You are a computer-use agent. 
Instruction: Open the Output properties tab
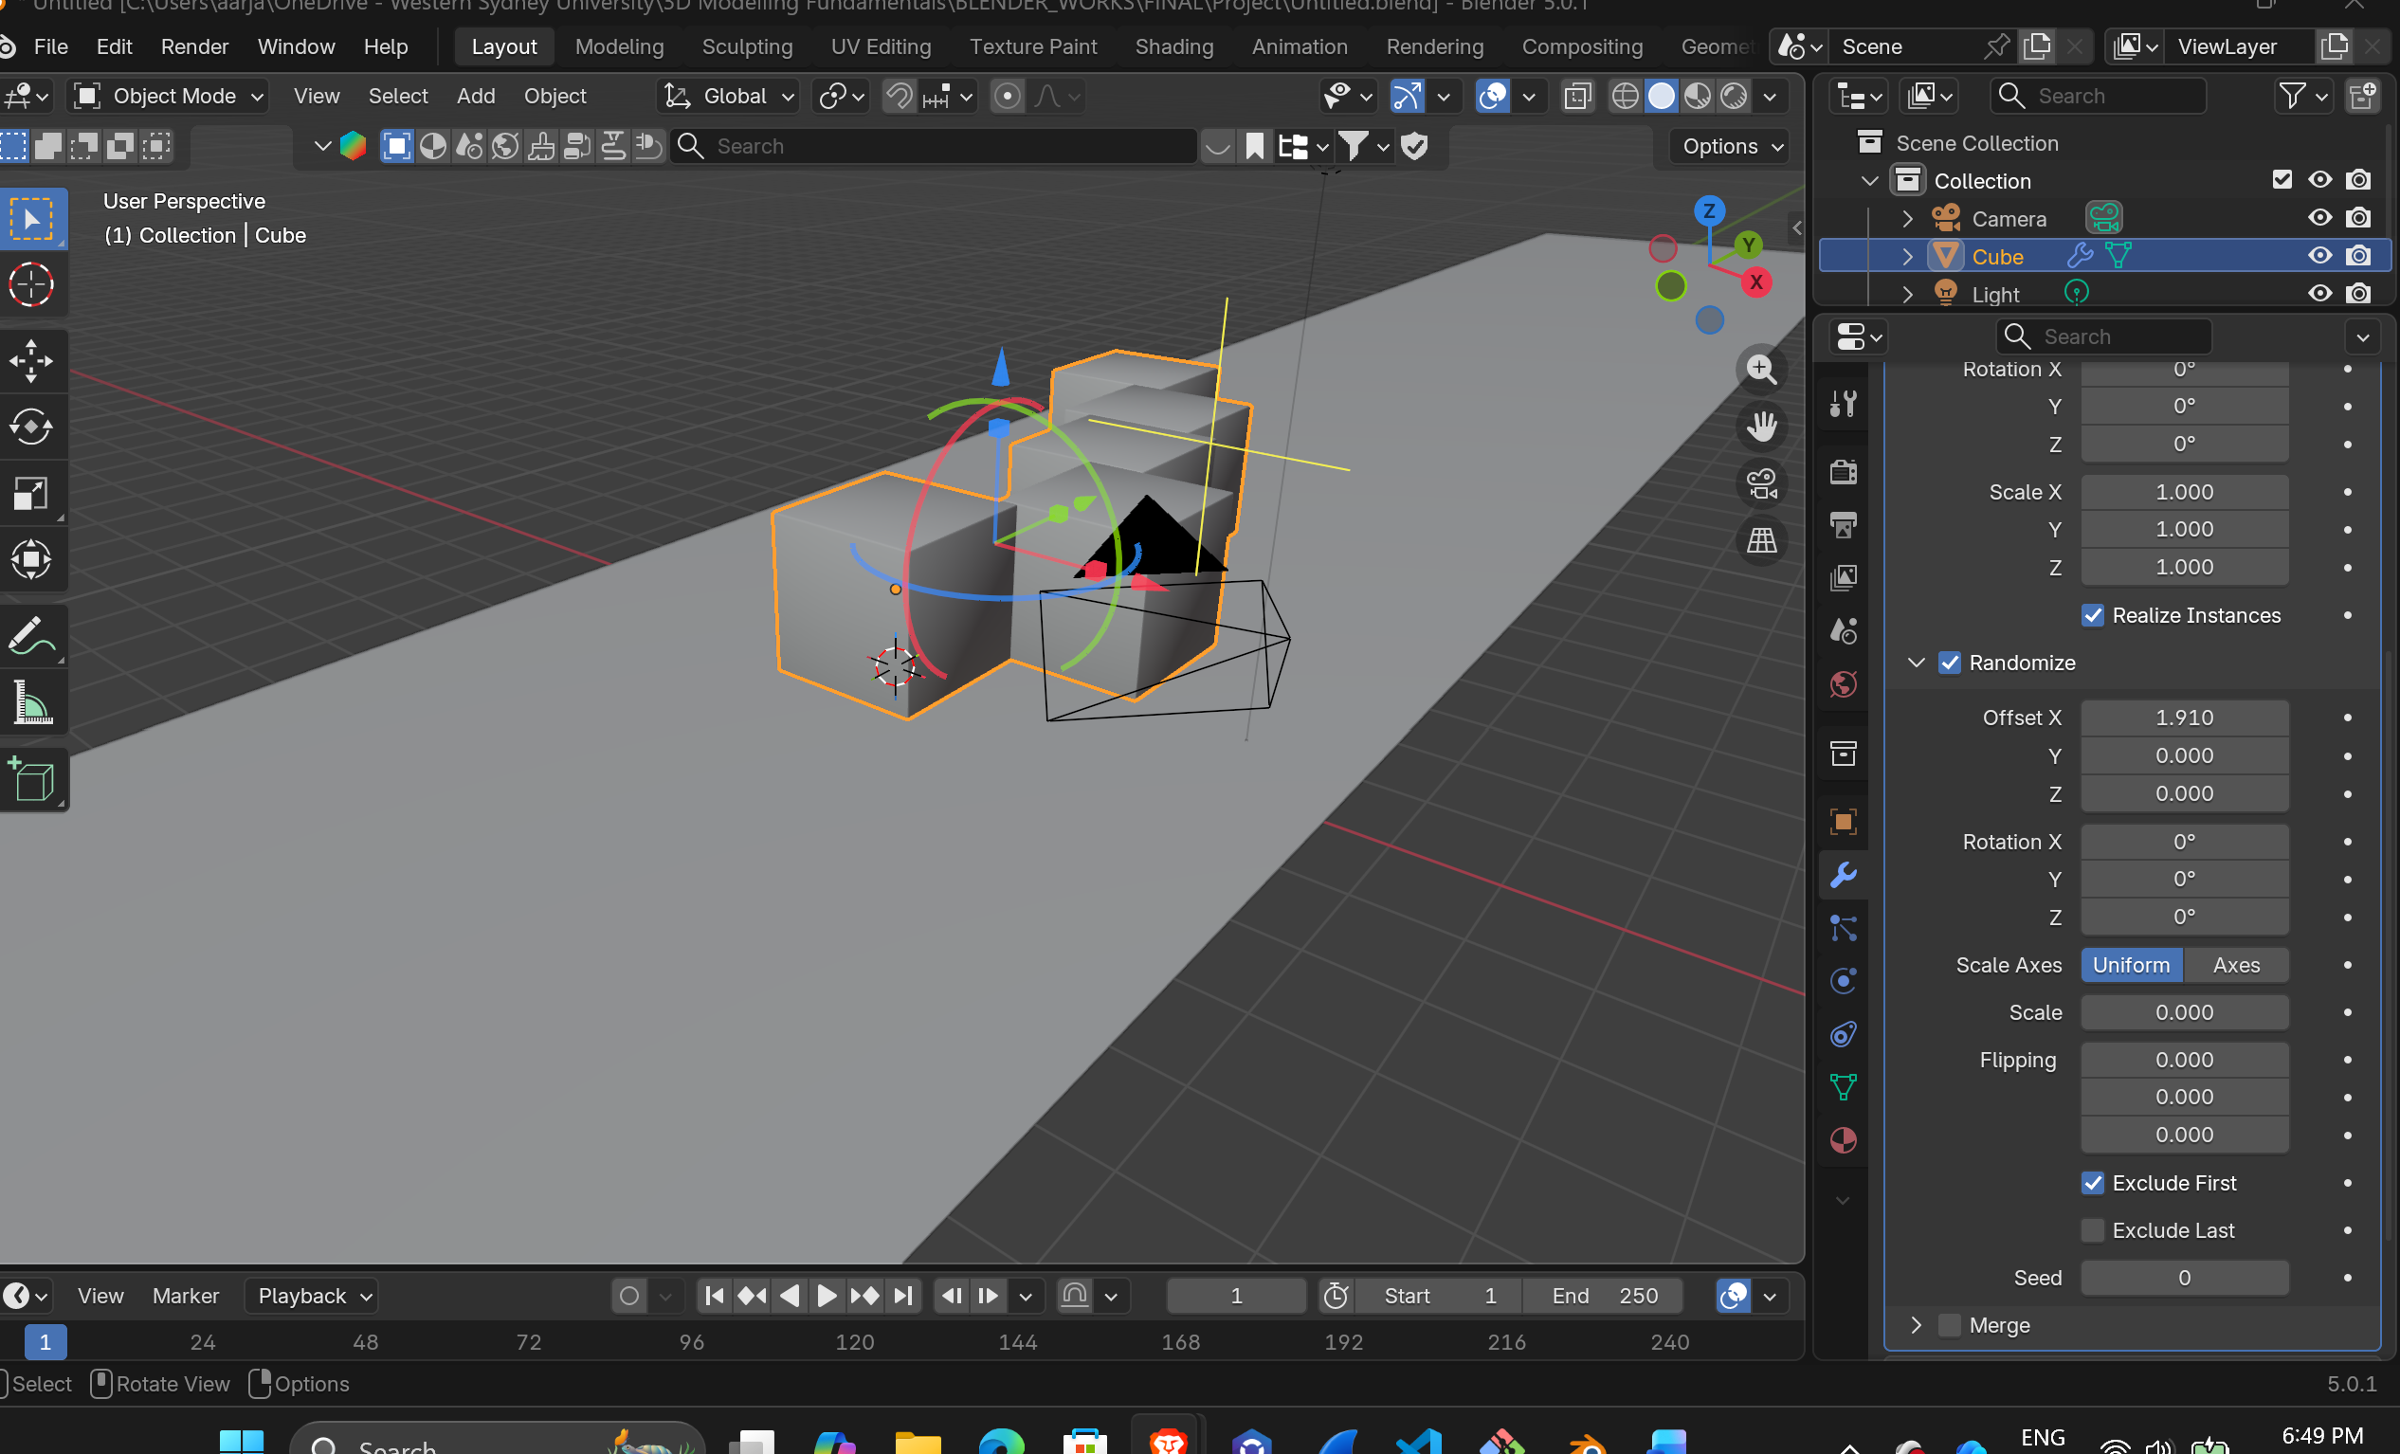coord(1843,525)
